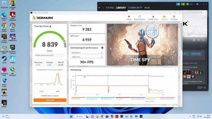Screen dimensions: 212x119
Task: Click the info icon beside Best score
Action: (x=63, y=62)
